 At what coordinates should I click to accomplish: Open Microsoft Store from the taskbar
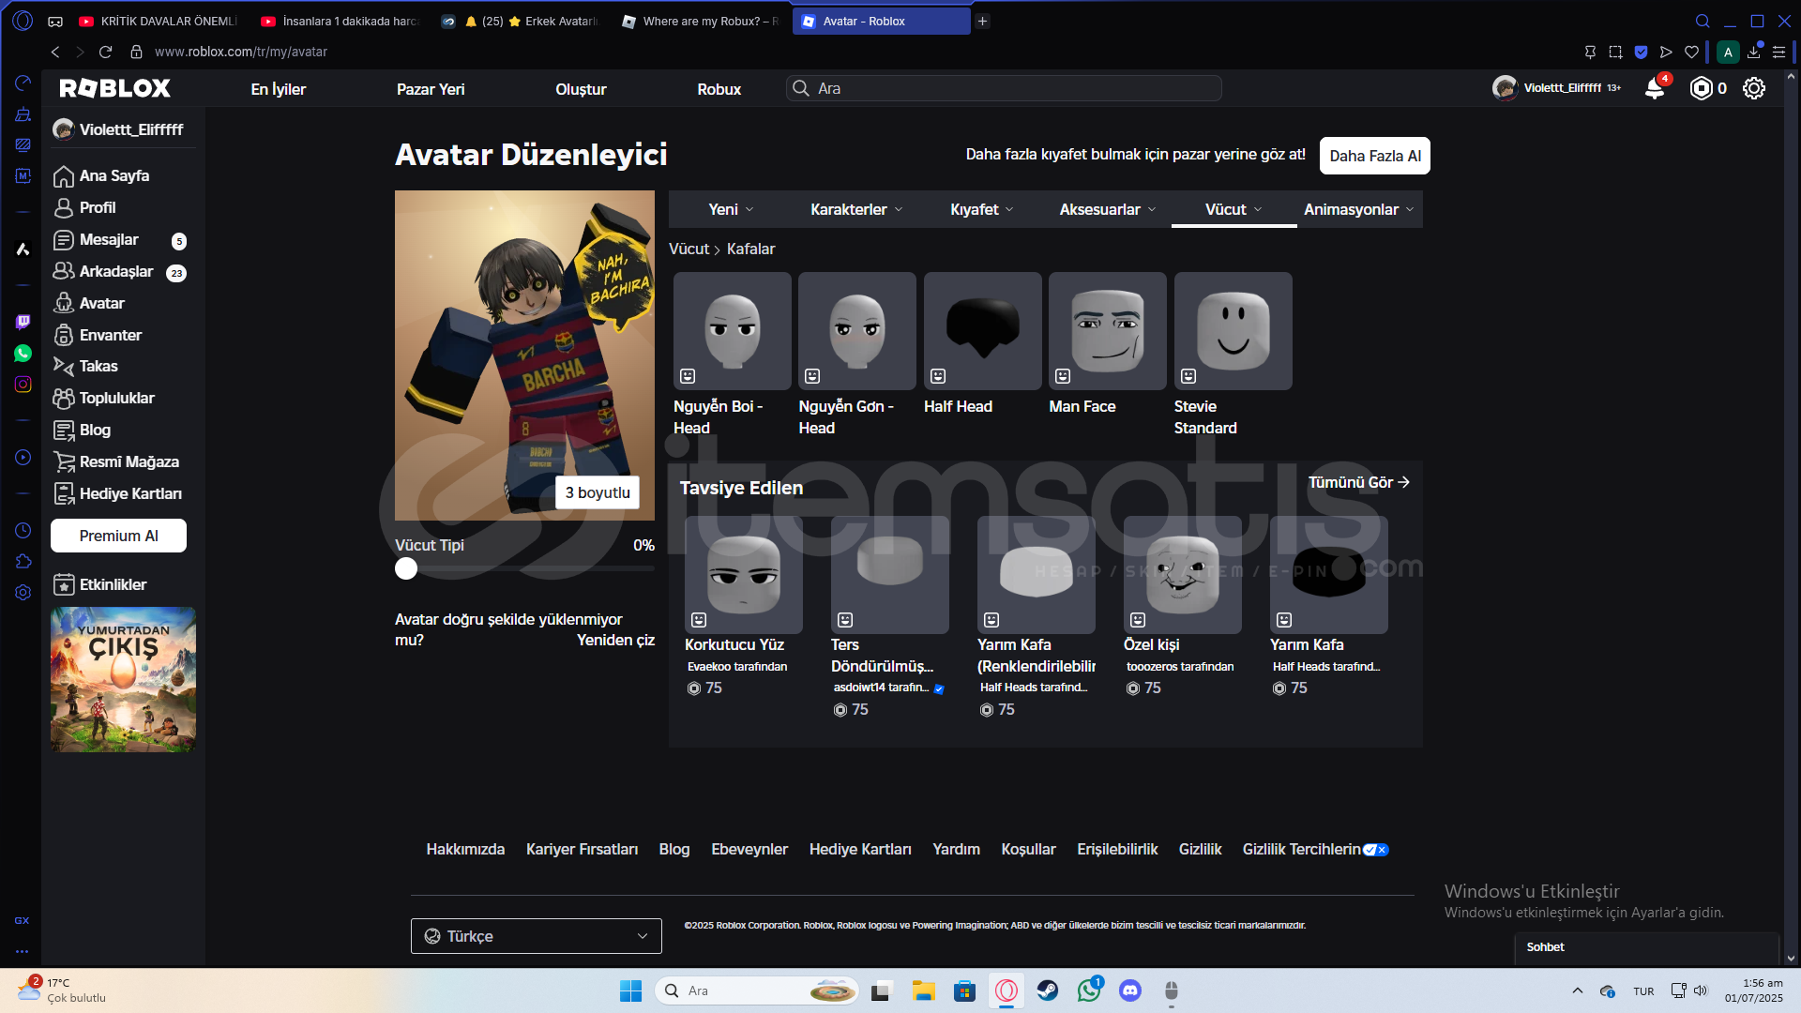click(x=964, y=990)
